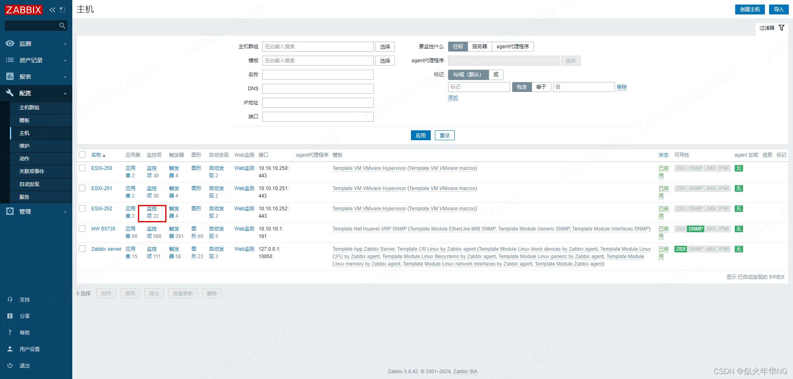
Task: Collapse the 配置 menu chevron
Action: [65, 94]
